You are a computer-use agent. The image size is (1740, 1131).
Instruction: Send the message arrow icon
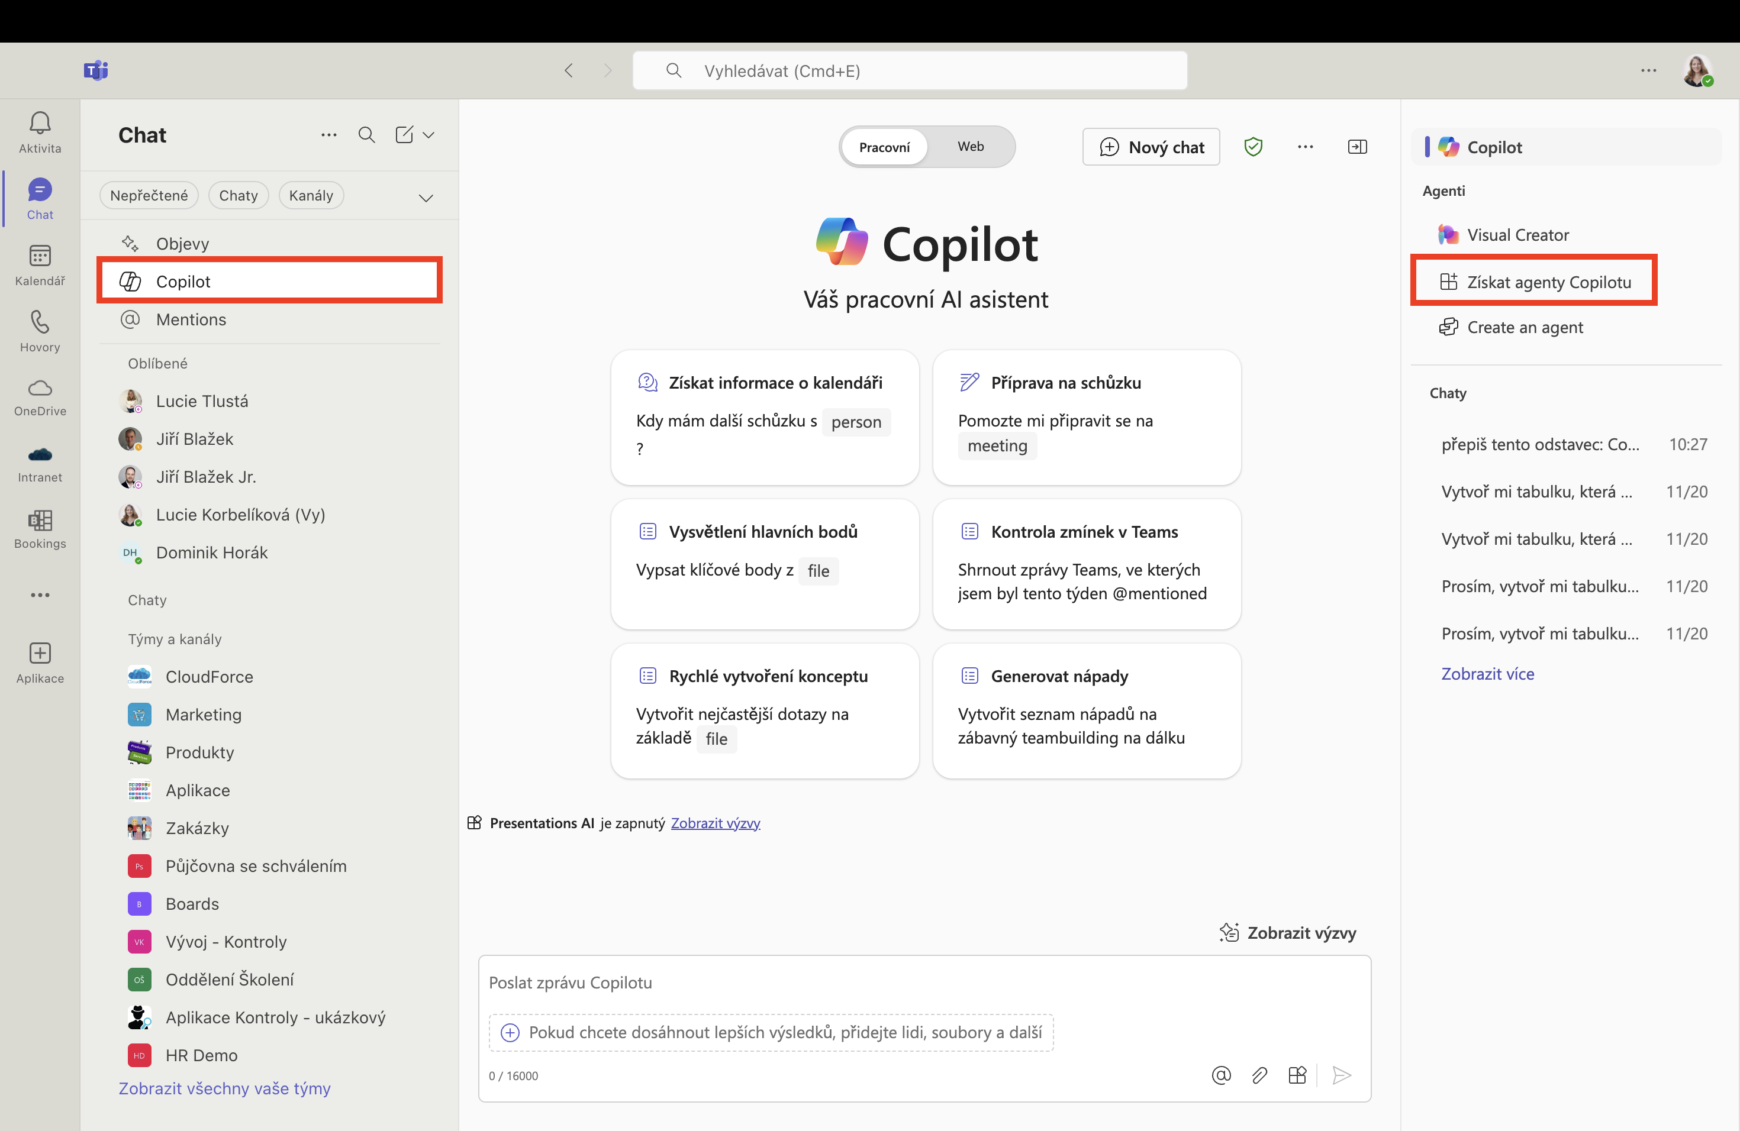click(x=1342, y=1075)
